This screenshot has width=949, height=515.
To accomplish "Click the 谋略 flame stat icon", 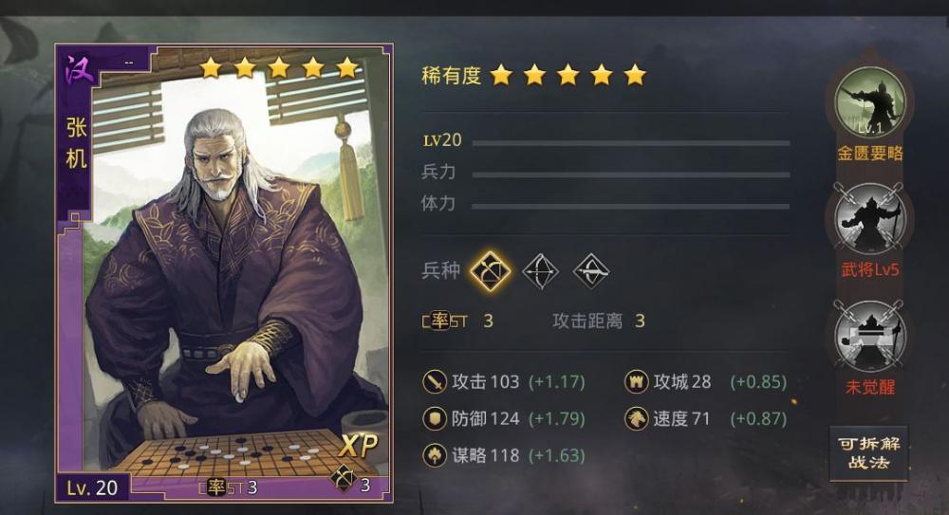I will [434, 455].
